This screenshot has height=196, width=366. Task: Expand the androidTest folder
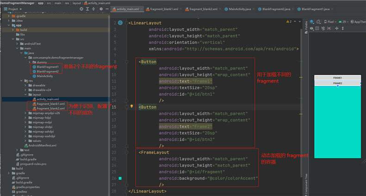point(17,43)
